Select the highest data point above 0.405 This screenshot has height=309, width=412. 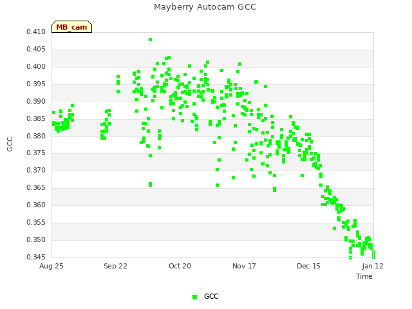(x=150, y=40)
